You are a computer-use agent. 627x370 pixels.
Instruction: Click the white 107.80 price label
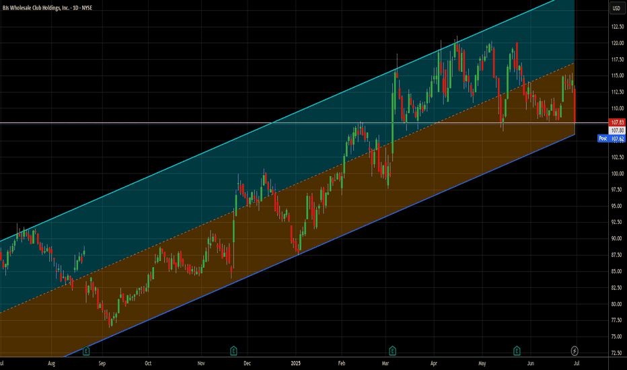(x=617, y=131)
